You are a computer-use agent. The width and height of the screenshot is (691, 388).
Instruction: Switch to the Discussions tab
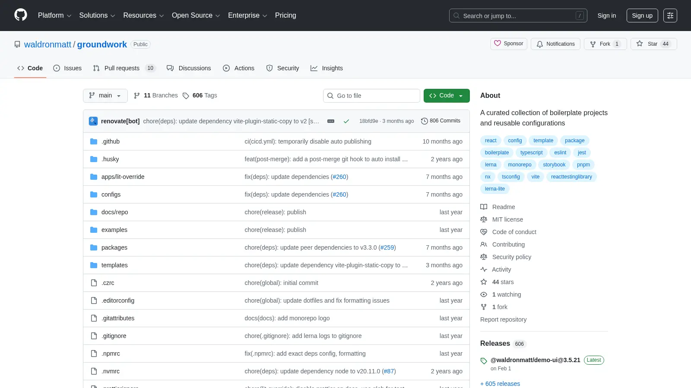189,68
